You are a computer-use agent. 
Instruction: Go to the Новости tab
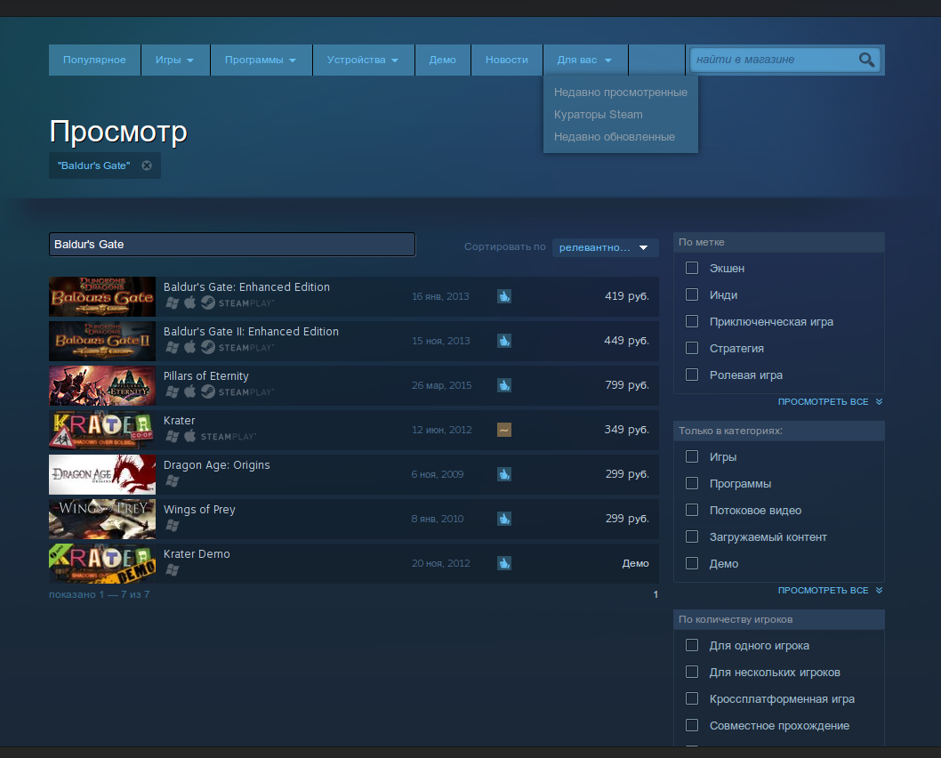506,60
